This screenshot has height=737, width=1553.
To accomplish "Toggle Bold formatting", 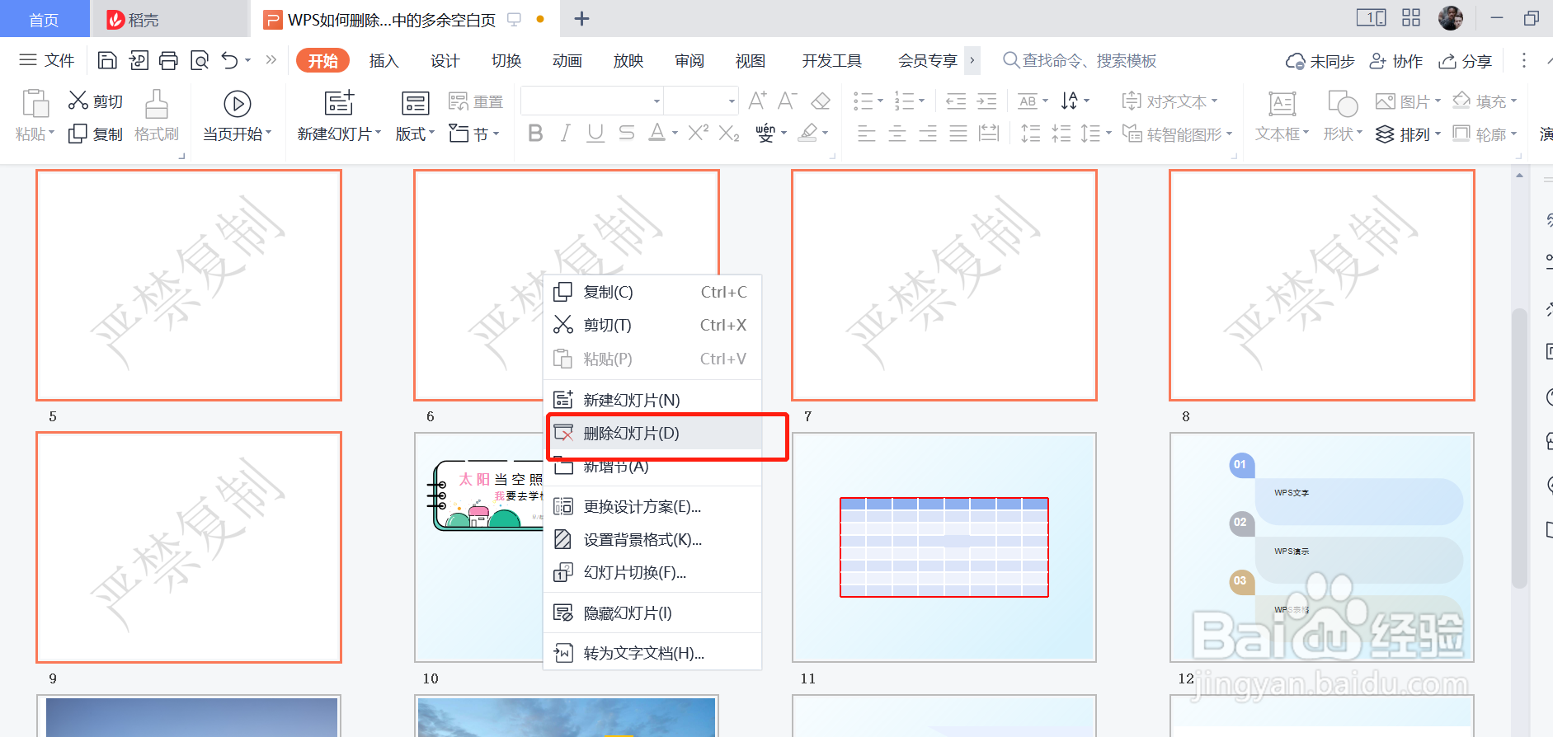I will click(535, 133).
